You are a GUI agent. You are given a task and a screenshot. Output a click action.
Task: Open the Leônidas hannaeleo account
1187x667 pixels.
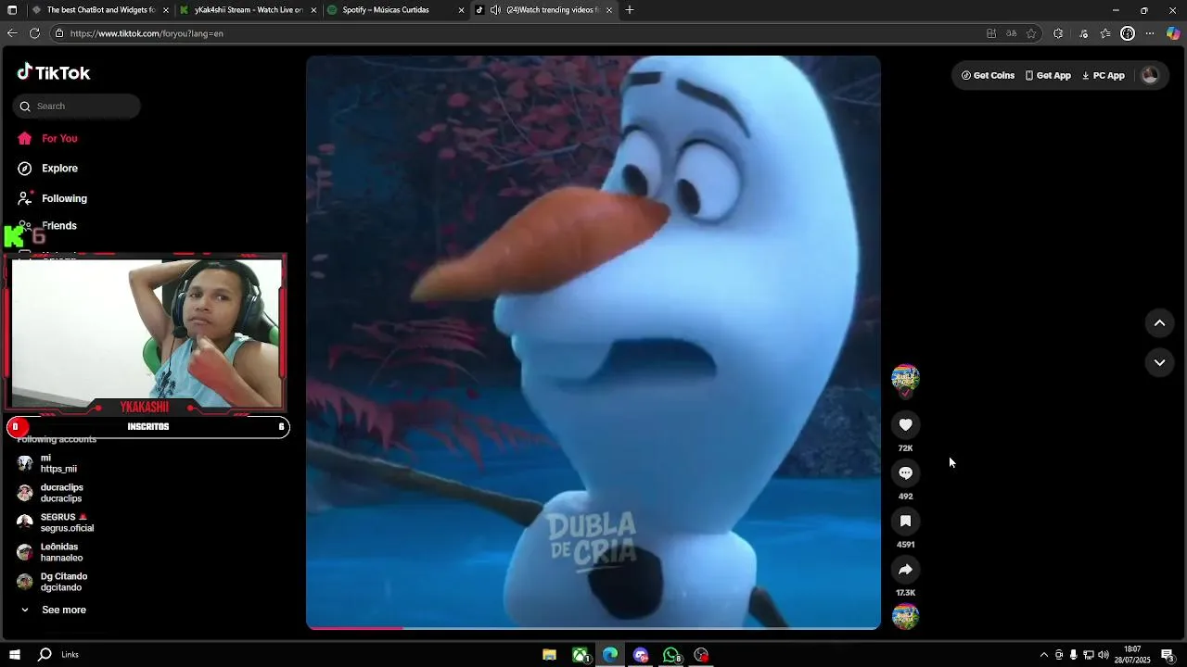[x=51, y=552]
